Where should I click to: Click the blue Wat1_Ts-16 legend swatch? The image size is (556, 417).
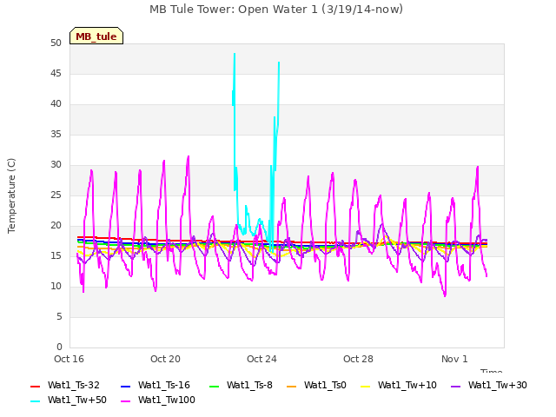click(125, 386)
